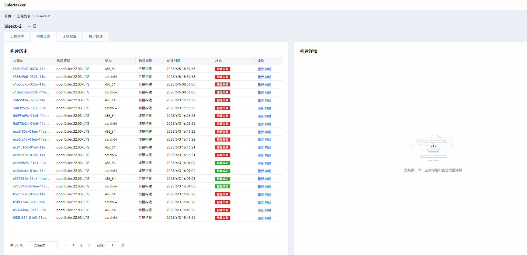Go to page 2 of build history
This screenshot has height=255, width=527.
(81, 245)
